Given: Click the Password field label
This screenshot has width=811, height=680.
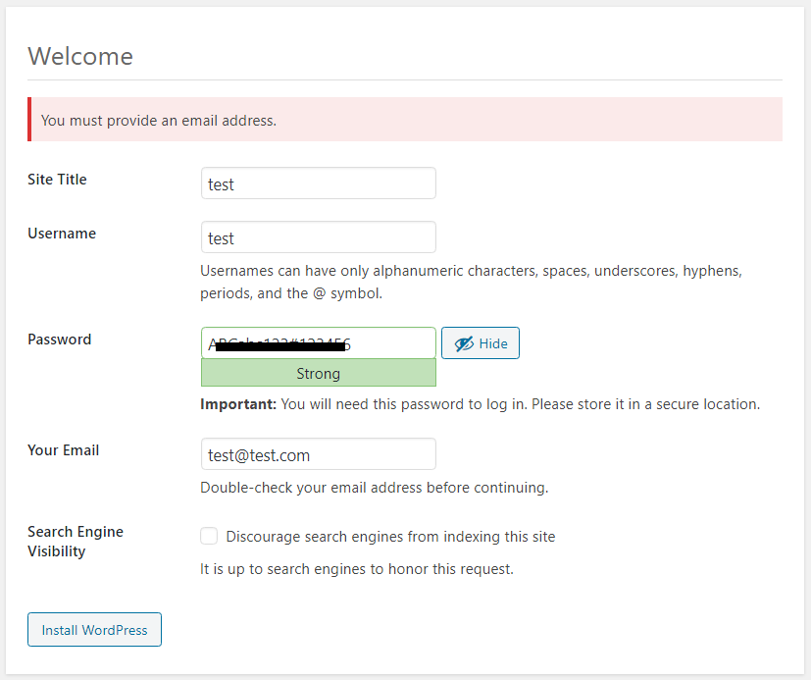Looking at the screenshot, I should pyautogui.click(x=59, y=340).
